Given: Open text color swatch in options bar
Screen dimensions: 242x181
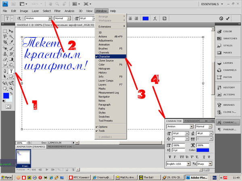Looking at the screenshot, I should click(145, 19).
